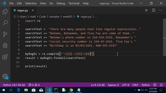Open the Selection menu
The image size is (166, 93).
click(x=31, y=3)
